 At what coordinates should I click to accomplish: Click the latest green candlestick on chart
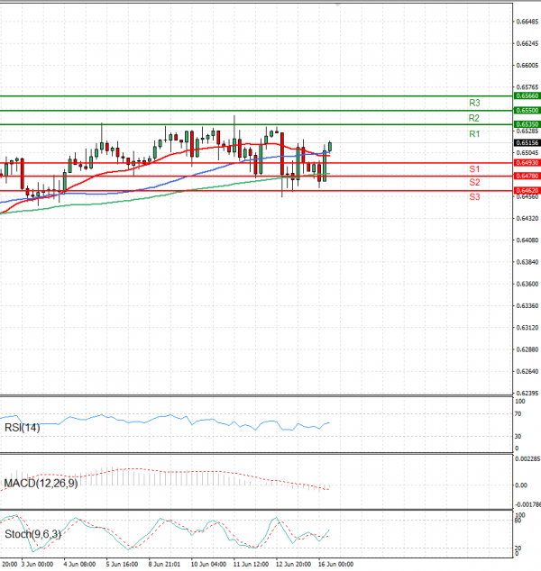click(x=330, y=147)
